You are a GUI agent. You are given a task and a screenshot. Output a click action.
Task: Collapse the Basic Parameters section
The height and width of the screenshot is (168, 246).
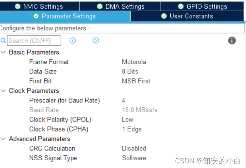(3, 52)
